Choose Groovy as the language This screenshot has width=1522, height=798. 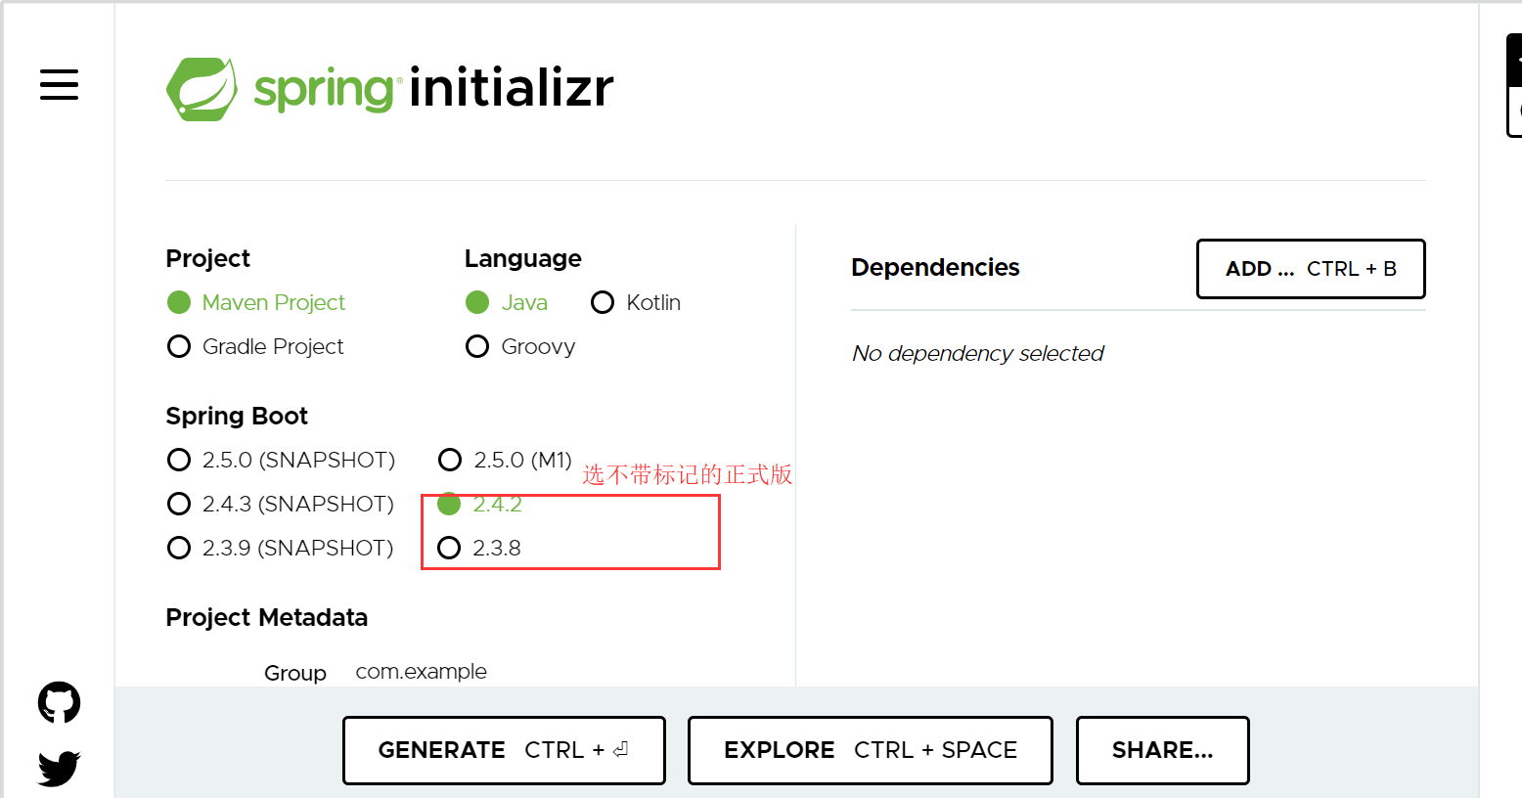coord(520,346)
